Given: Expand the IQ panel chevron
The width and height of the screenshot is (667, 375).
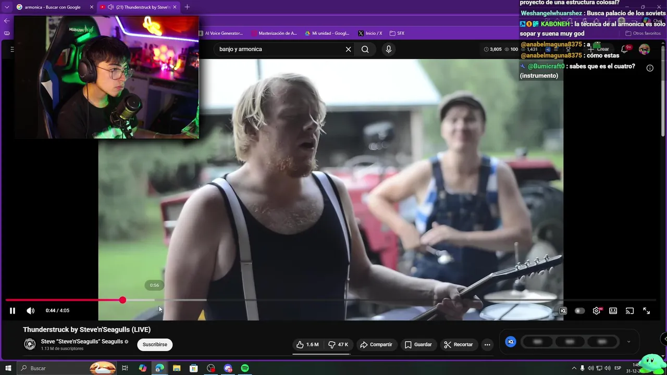Looking at the screenshot, I should [628, 342].
